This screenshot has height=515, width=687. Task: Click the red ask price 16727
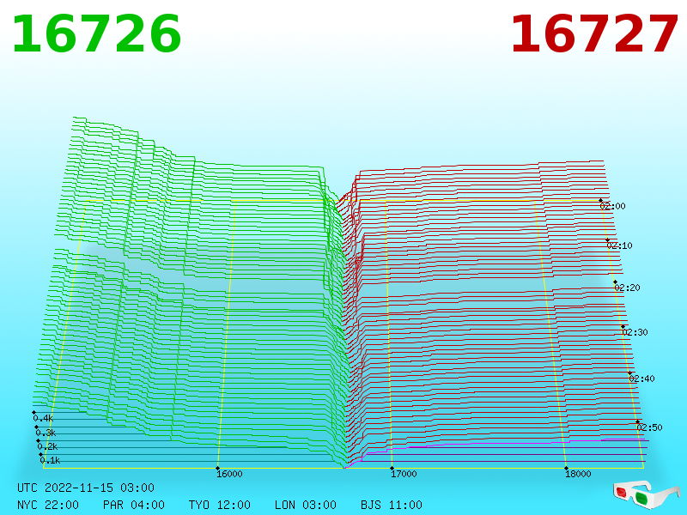tap(594, 34)
